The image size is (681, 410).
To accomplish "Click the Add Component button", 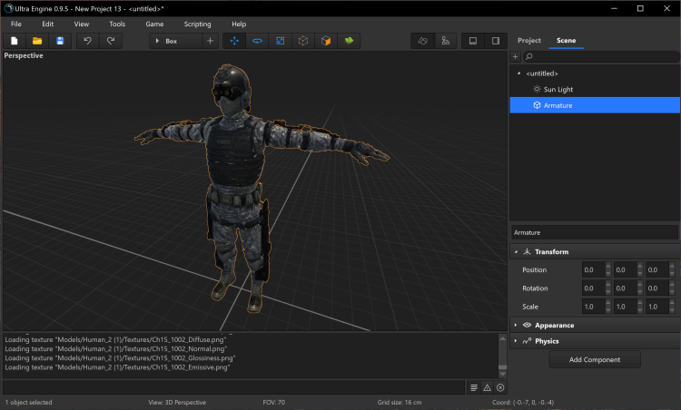I will (x=595, y=360).
